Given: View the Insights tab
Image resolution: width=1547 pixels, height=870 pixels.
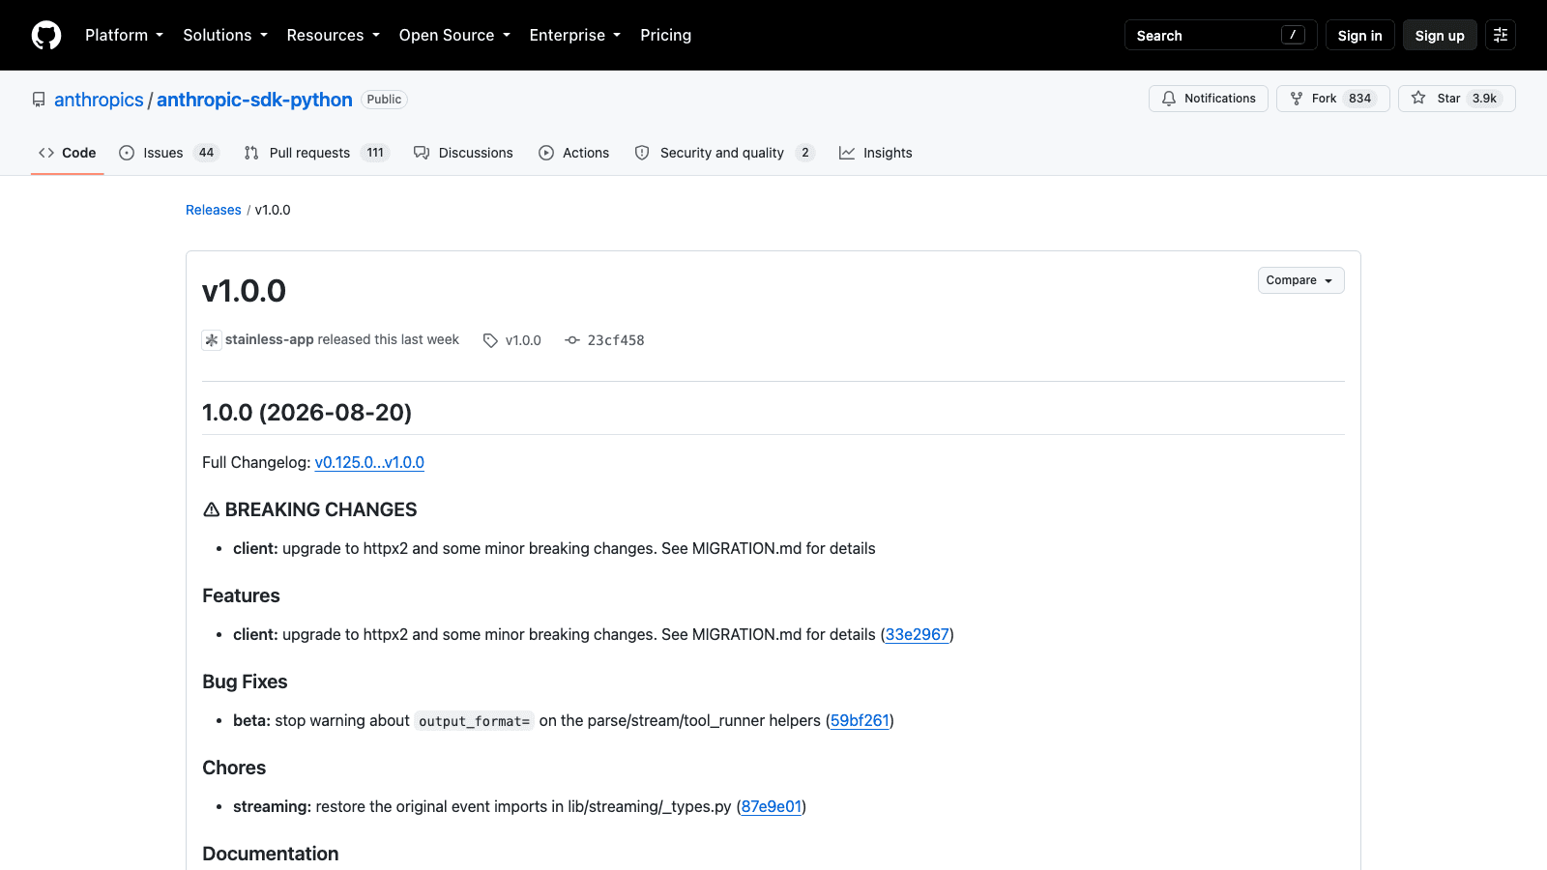Looking at the screenshot, I should (x=876, y=153).
